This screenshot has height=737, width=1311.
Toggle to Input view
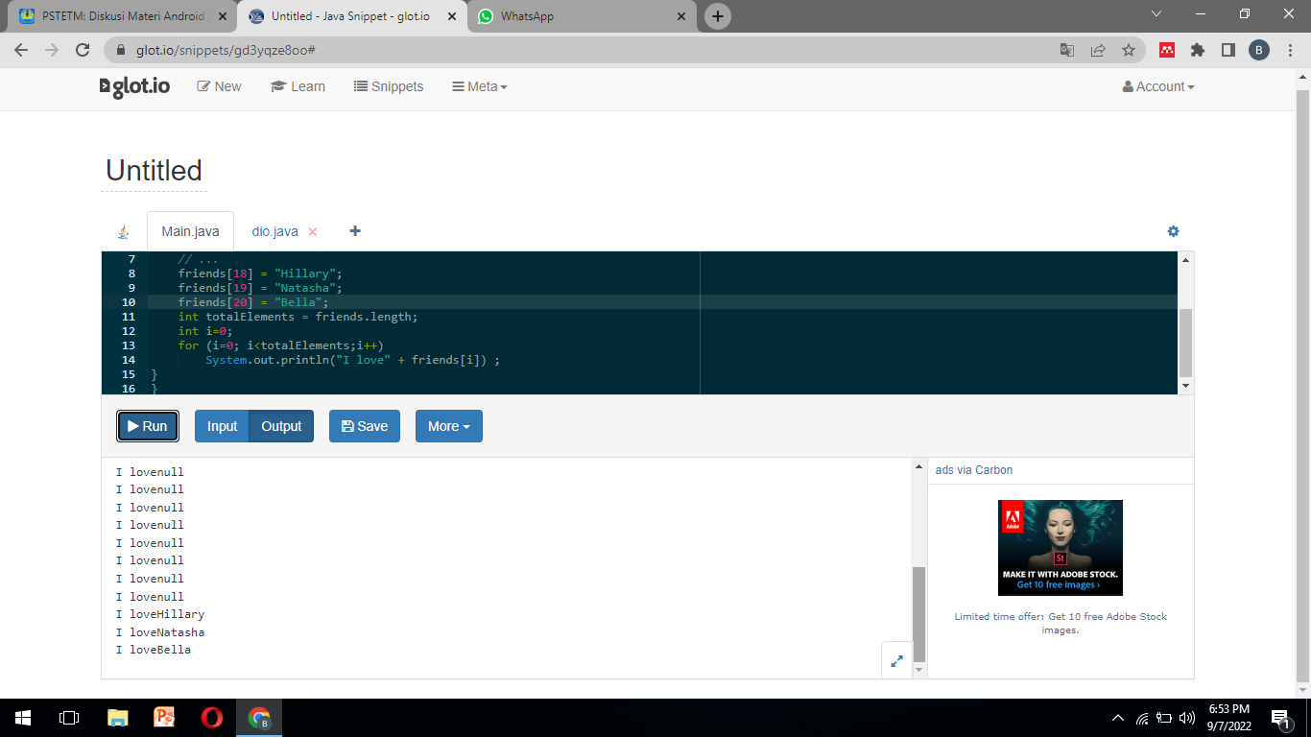[x=222, y=426]
